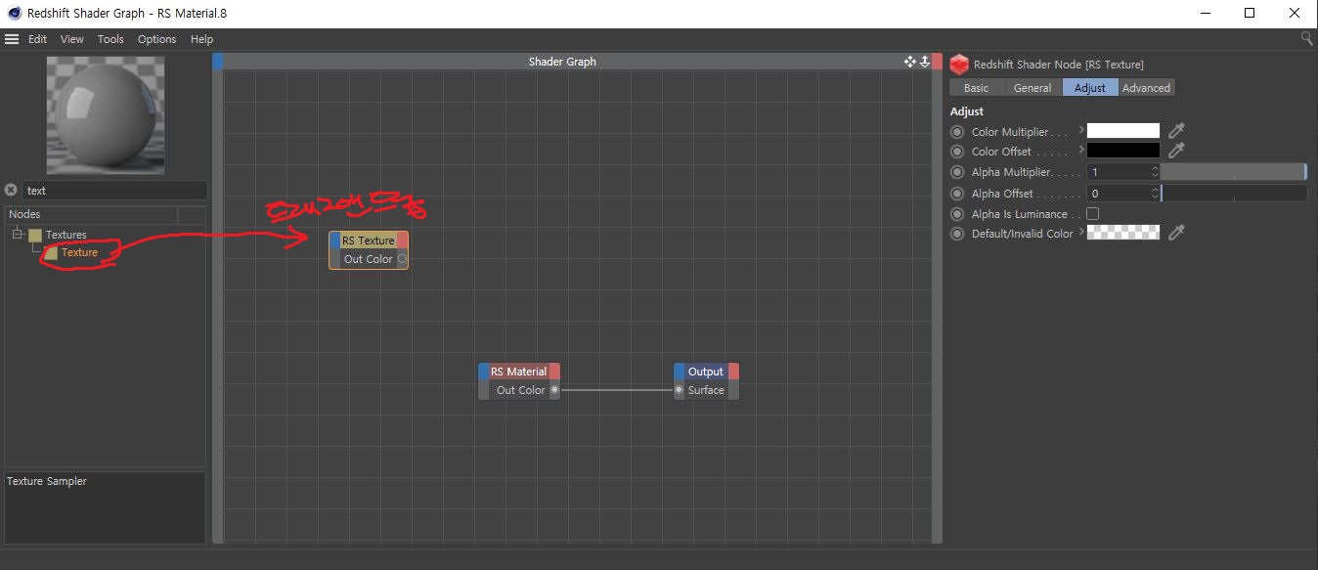Viewport: 1318px width, 570px height.
Task: Click the material preview sphere thumbnail
Action: 106,114
